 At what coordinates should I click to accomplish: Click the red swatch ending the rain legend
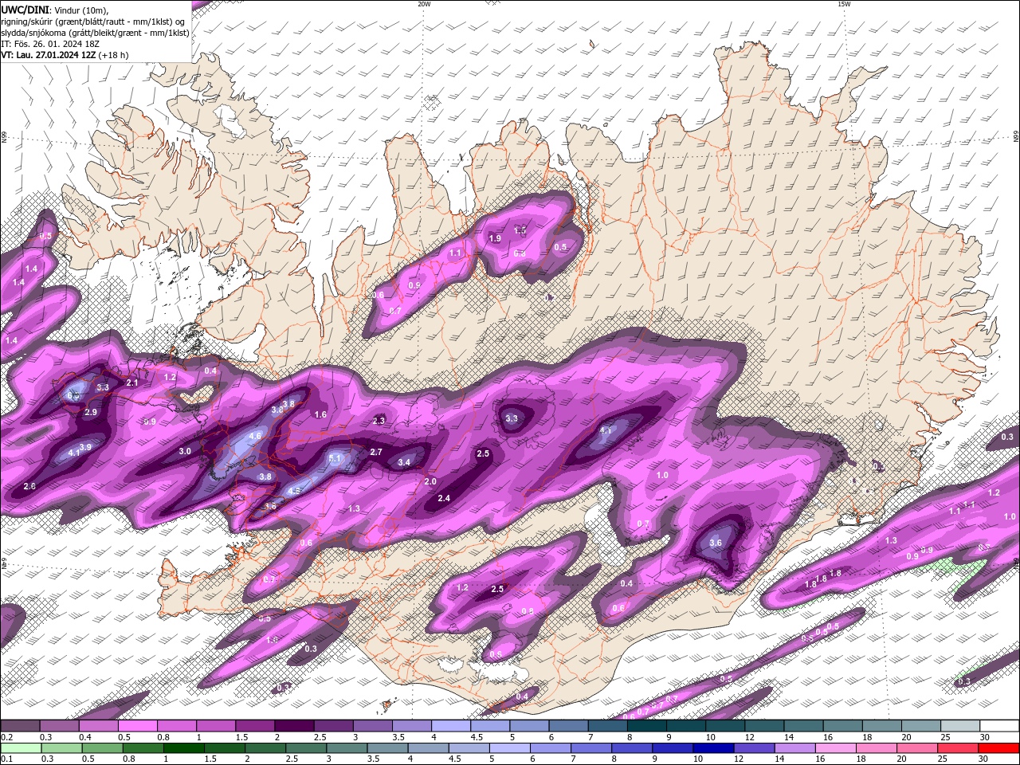(x=998, y=748)
